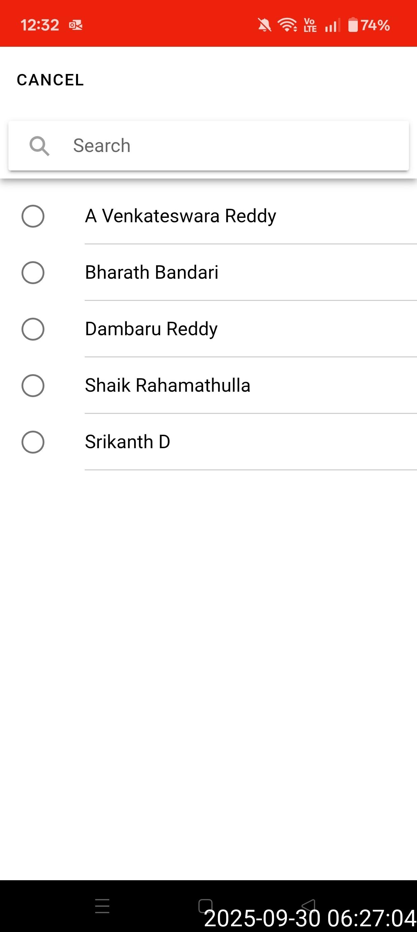Tap the search magnifier icon
Viewport: 417px width, 932px height.
coord(39,146)
